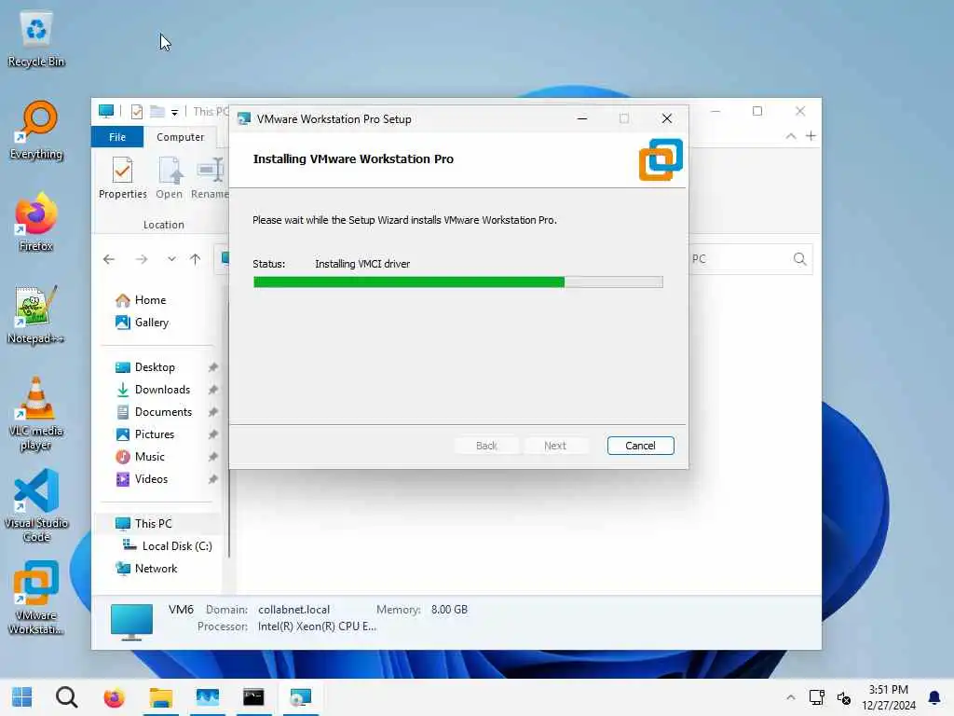Open taskbar Search

coord(66,697)
